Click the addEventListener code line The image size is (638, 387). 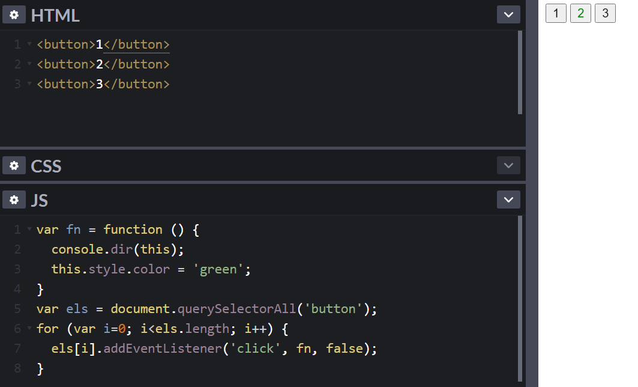pyautogui.click(x=214, y=349)
